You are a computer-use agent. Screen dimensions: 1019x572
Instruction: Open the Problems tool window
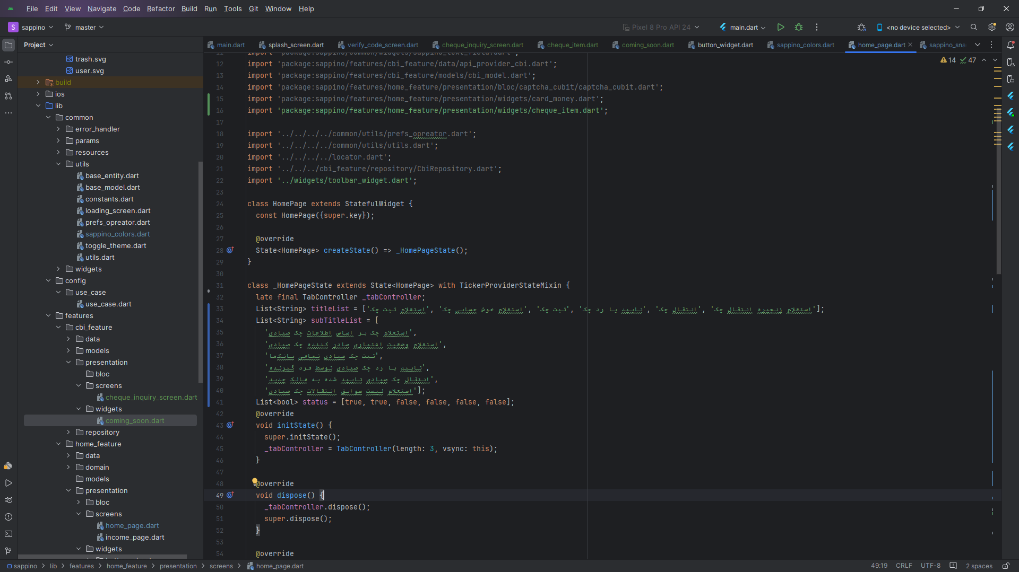pyautogui.click(x=8, y=517)
